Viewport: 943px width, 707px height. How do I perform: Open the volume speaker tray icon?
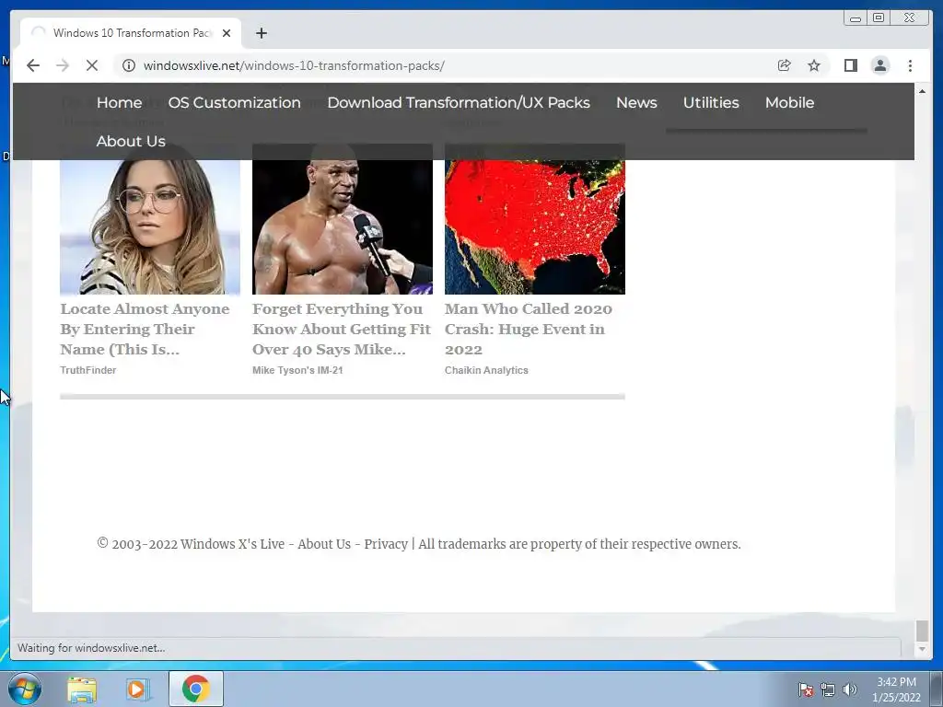click(849, 690)
